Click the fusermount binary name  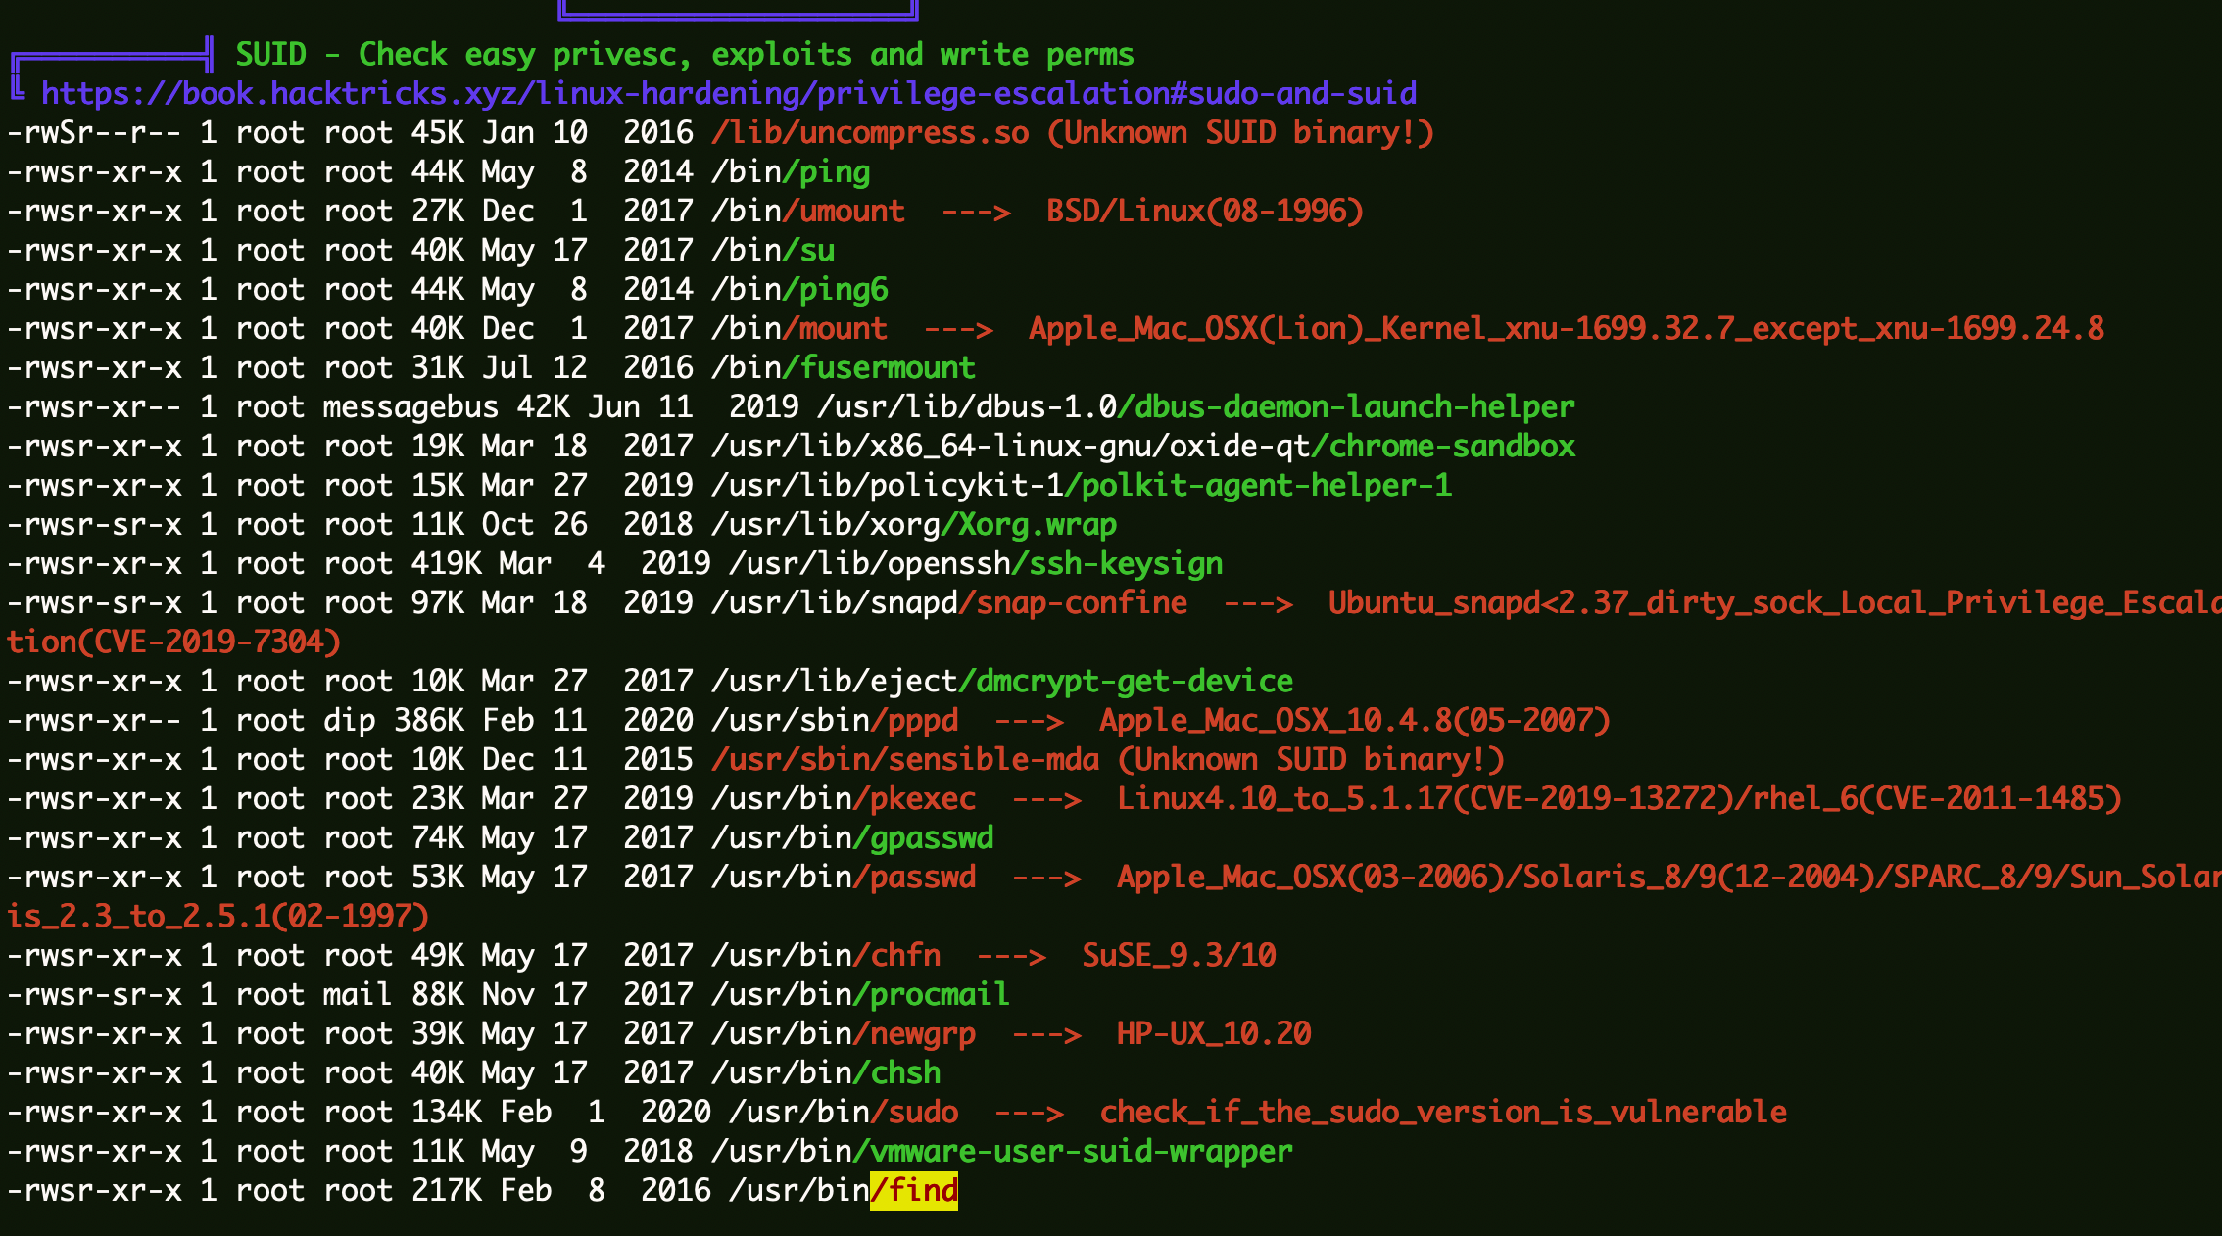point(888,368)
